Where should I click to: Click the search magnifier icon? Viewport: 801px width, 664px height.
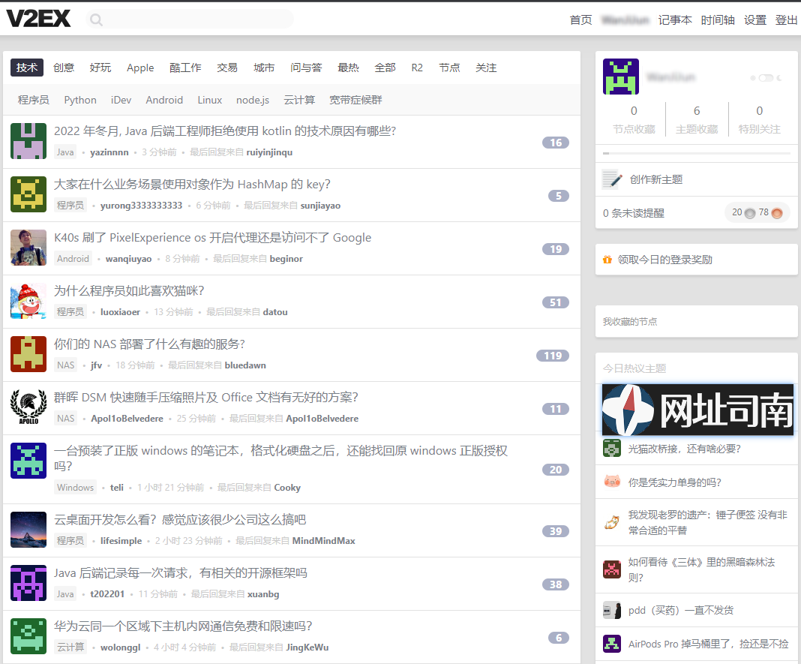(x=96, y=20)
